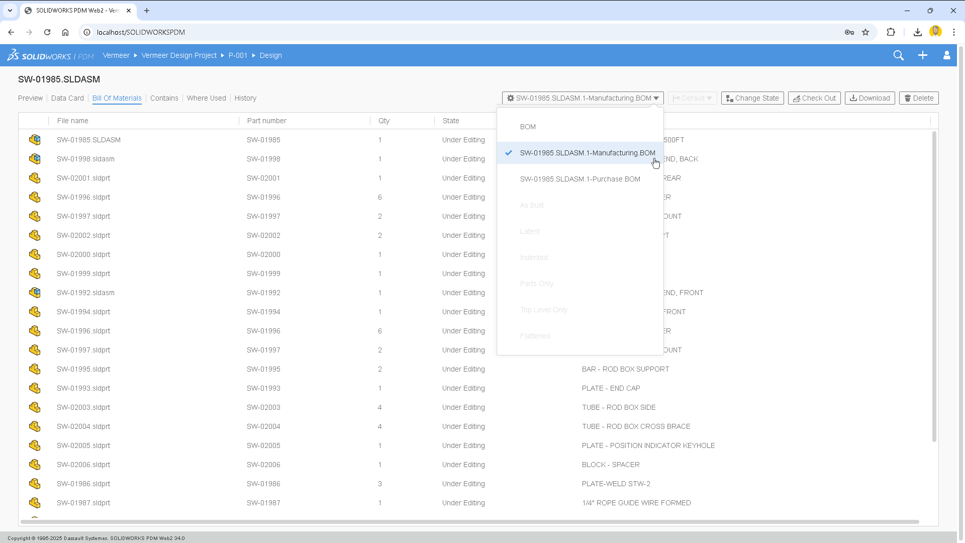
Task: Click assembly icon for SW-01992.sldasm
Action: 35,293
